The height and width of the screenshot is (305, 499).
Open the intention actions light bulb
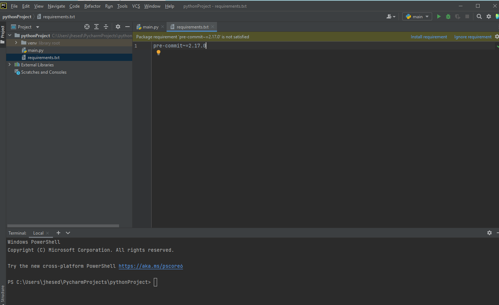click(159, 52)
